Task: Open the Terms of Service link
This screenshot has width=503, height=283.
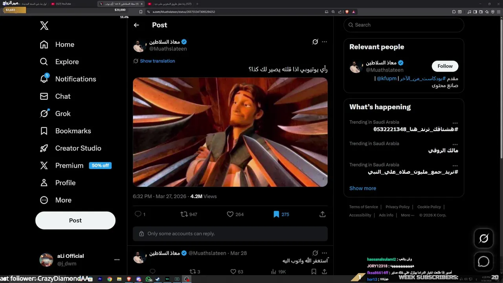Action: click(x=363, y=207)
